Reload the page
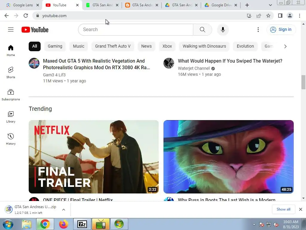 click(26, 16)
